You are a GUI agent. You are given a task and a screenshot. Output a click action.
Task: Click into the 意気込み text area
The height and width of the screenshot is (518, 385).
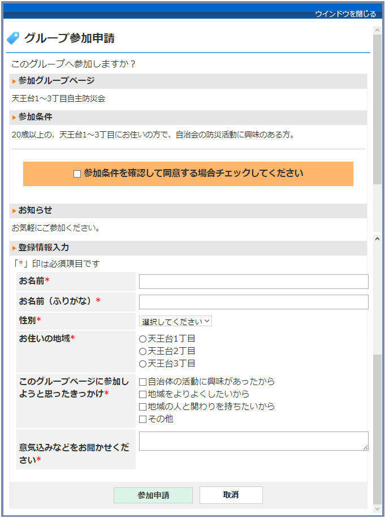pyautogui.click(x=253, y=441)
